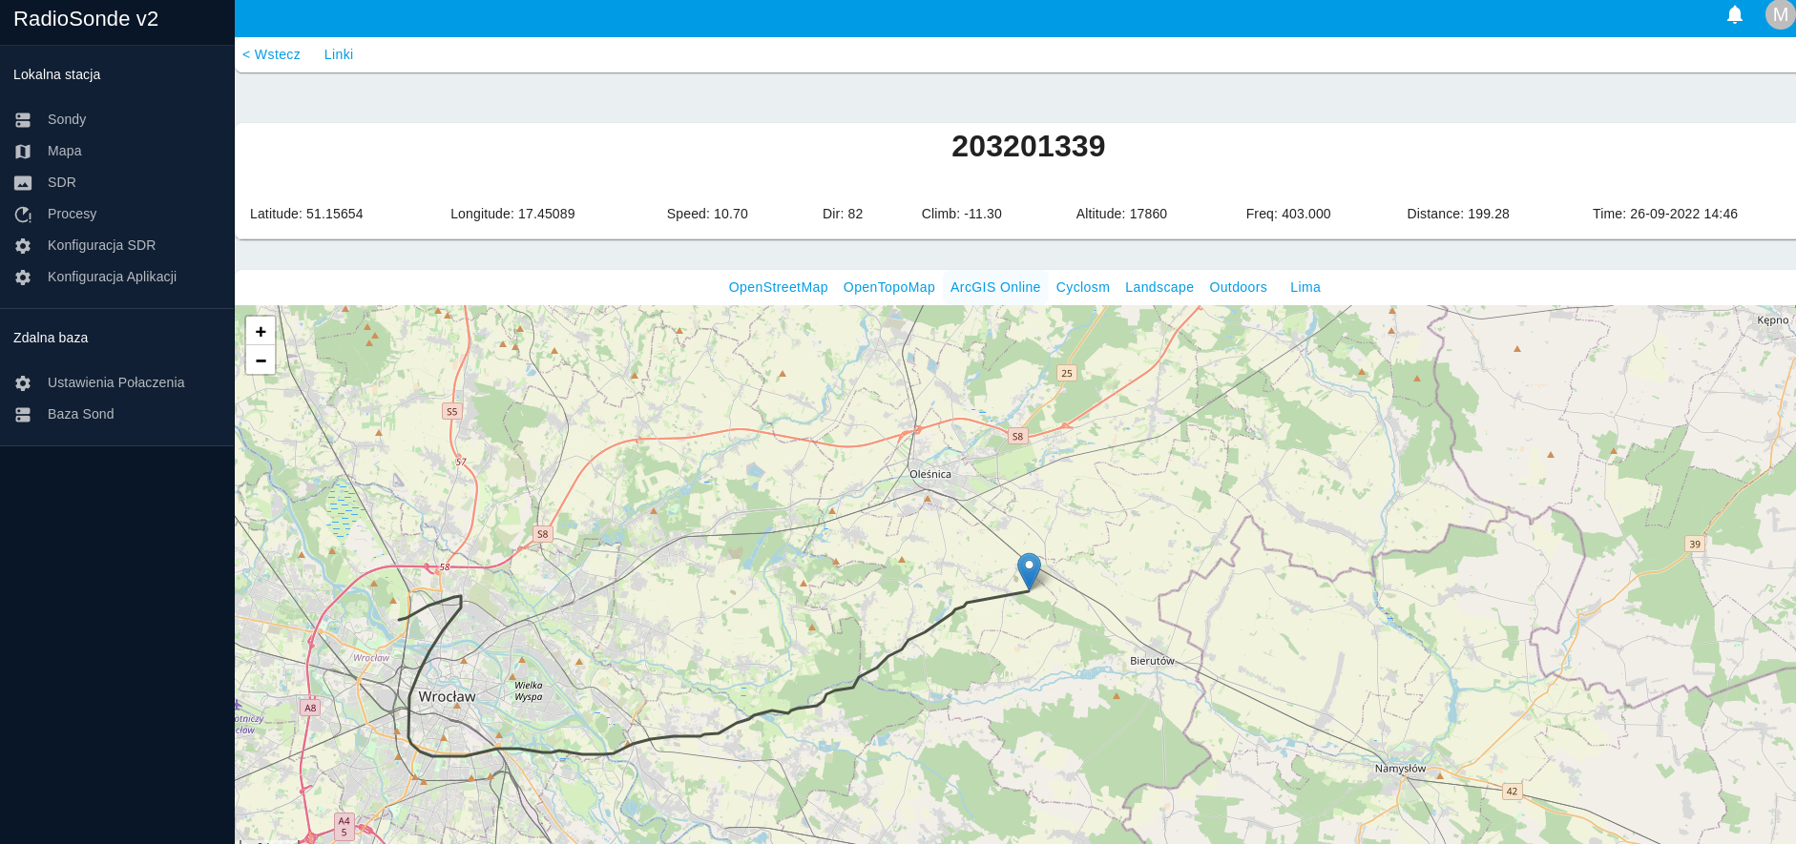Click Bierutów town label on map
Image resolution: width=1796 pixels, height=844 pixels.
click(1152, 661)
